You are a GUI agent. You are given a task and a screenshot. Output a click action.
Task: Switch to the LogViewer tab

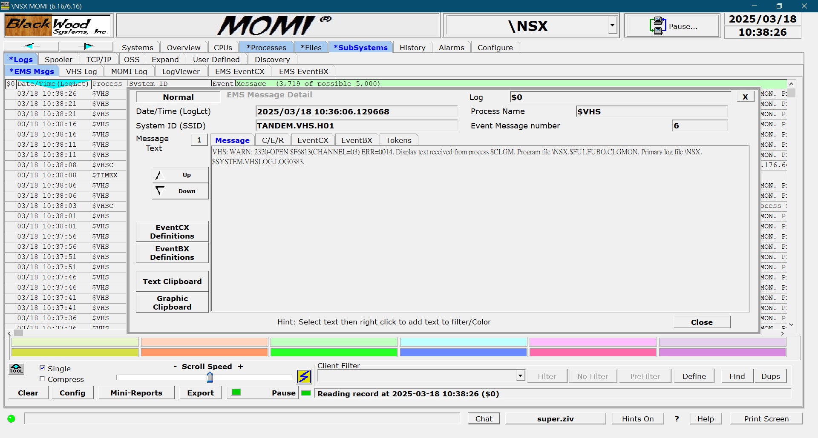181,71
